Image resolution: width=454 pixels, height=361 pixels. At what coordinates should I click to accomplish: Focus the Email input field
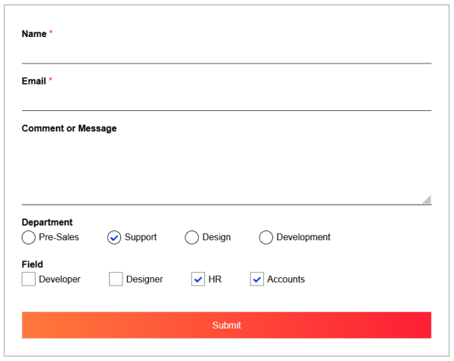(x=226, y=100)
